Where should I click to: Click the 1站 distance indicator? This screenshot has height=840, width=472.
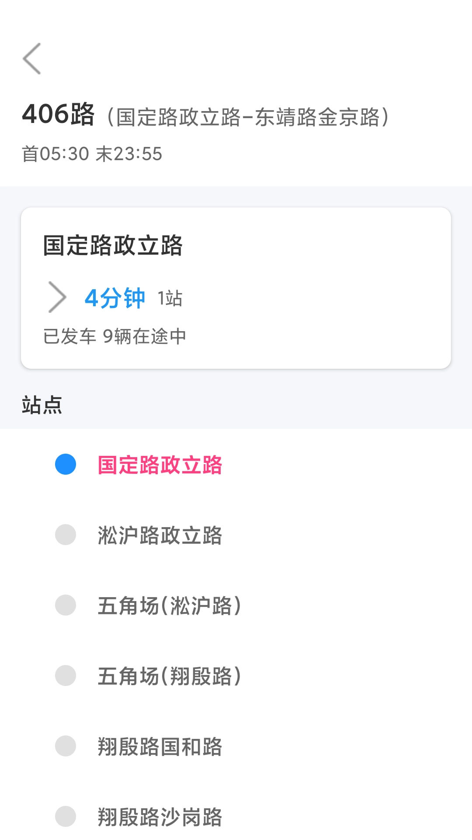(170, 300)
